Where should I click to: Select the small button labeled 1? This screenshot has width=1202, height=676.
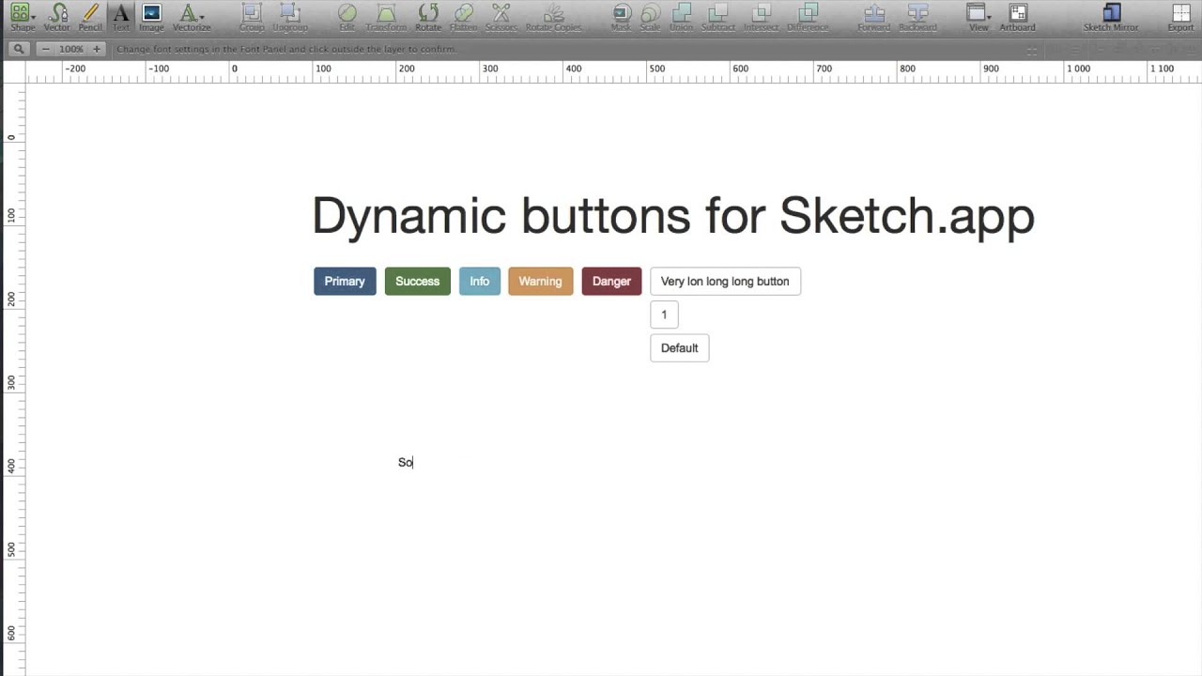(664, 315)
